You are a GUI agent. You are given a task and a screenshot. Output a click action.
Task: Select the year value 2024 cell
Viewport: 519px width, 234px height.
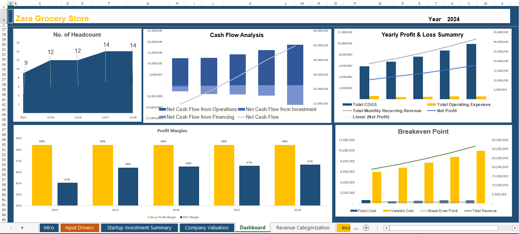tap(453, 19)
